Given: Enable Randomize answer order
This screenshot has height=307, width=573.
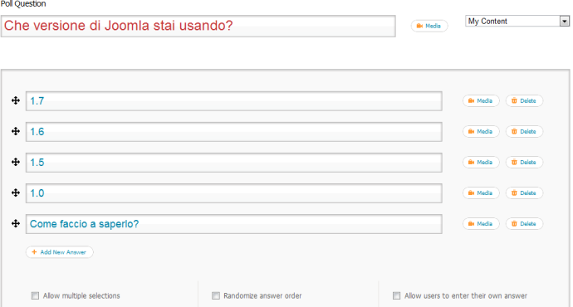Looking at the screenshot, I should point(216,295).
